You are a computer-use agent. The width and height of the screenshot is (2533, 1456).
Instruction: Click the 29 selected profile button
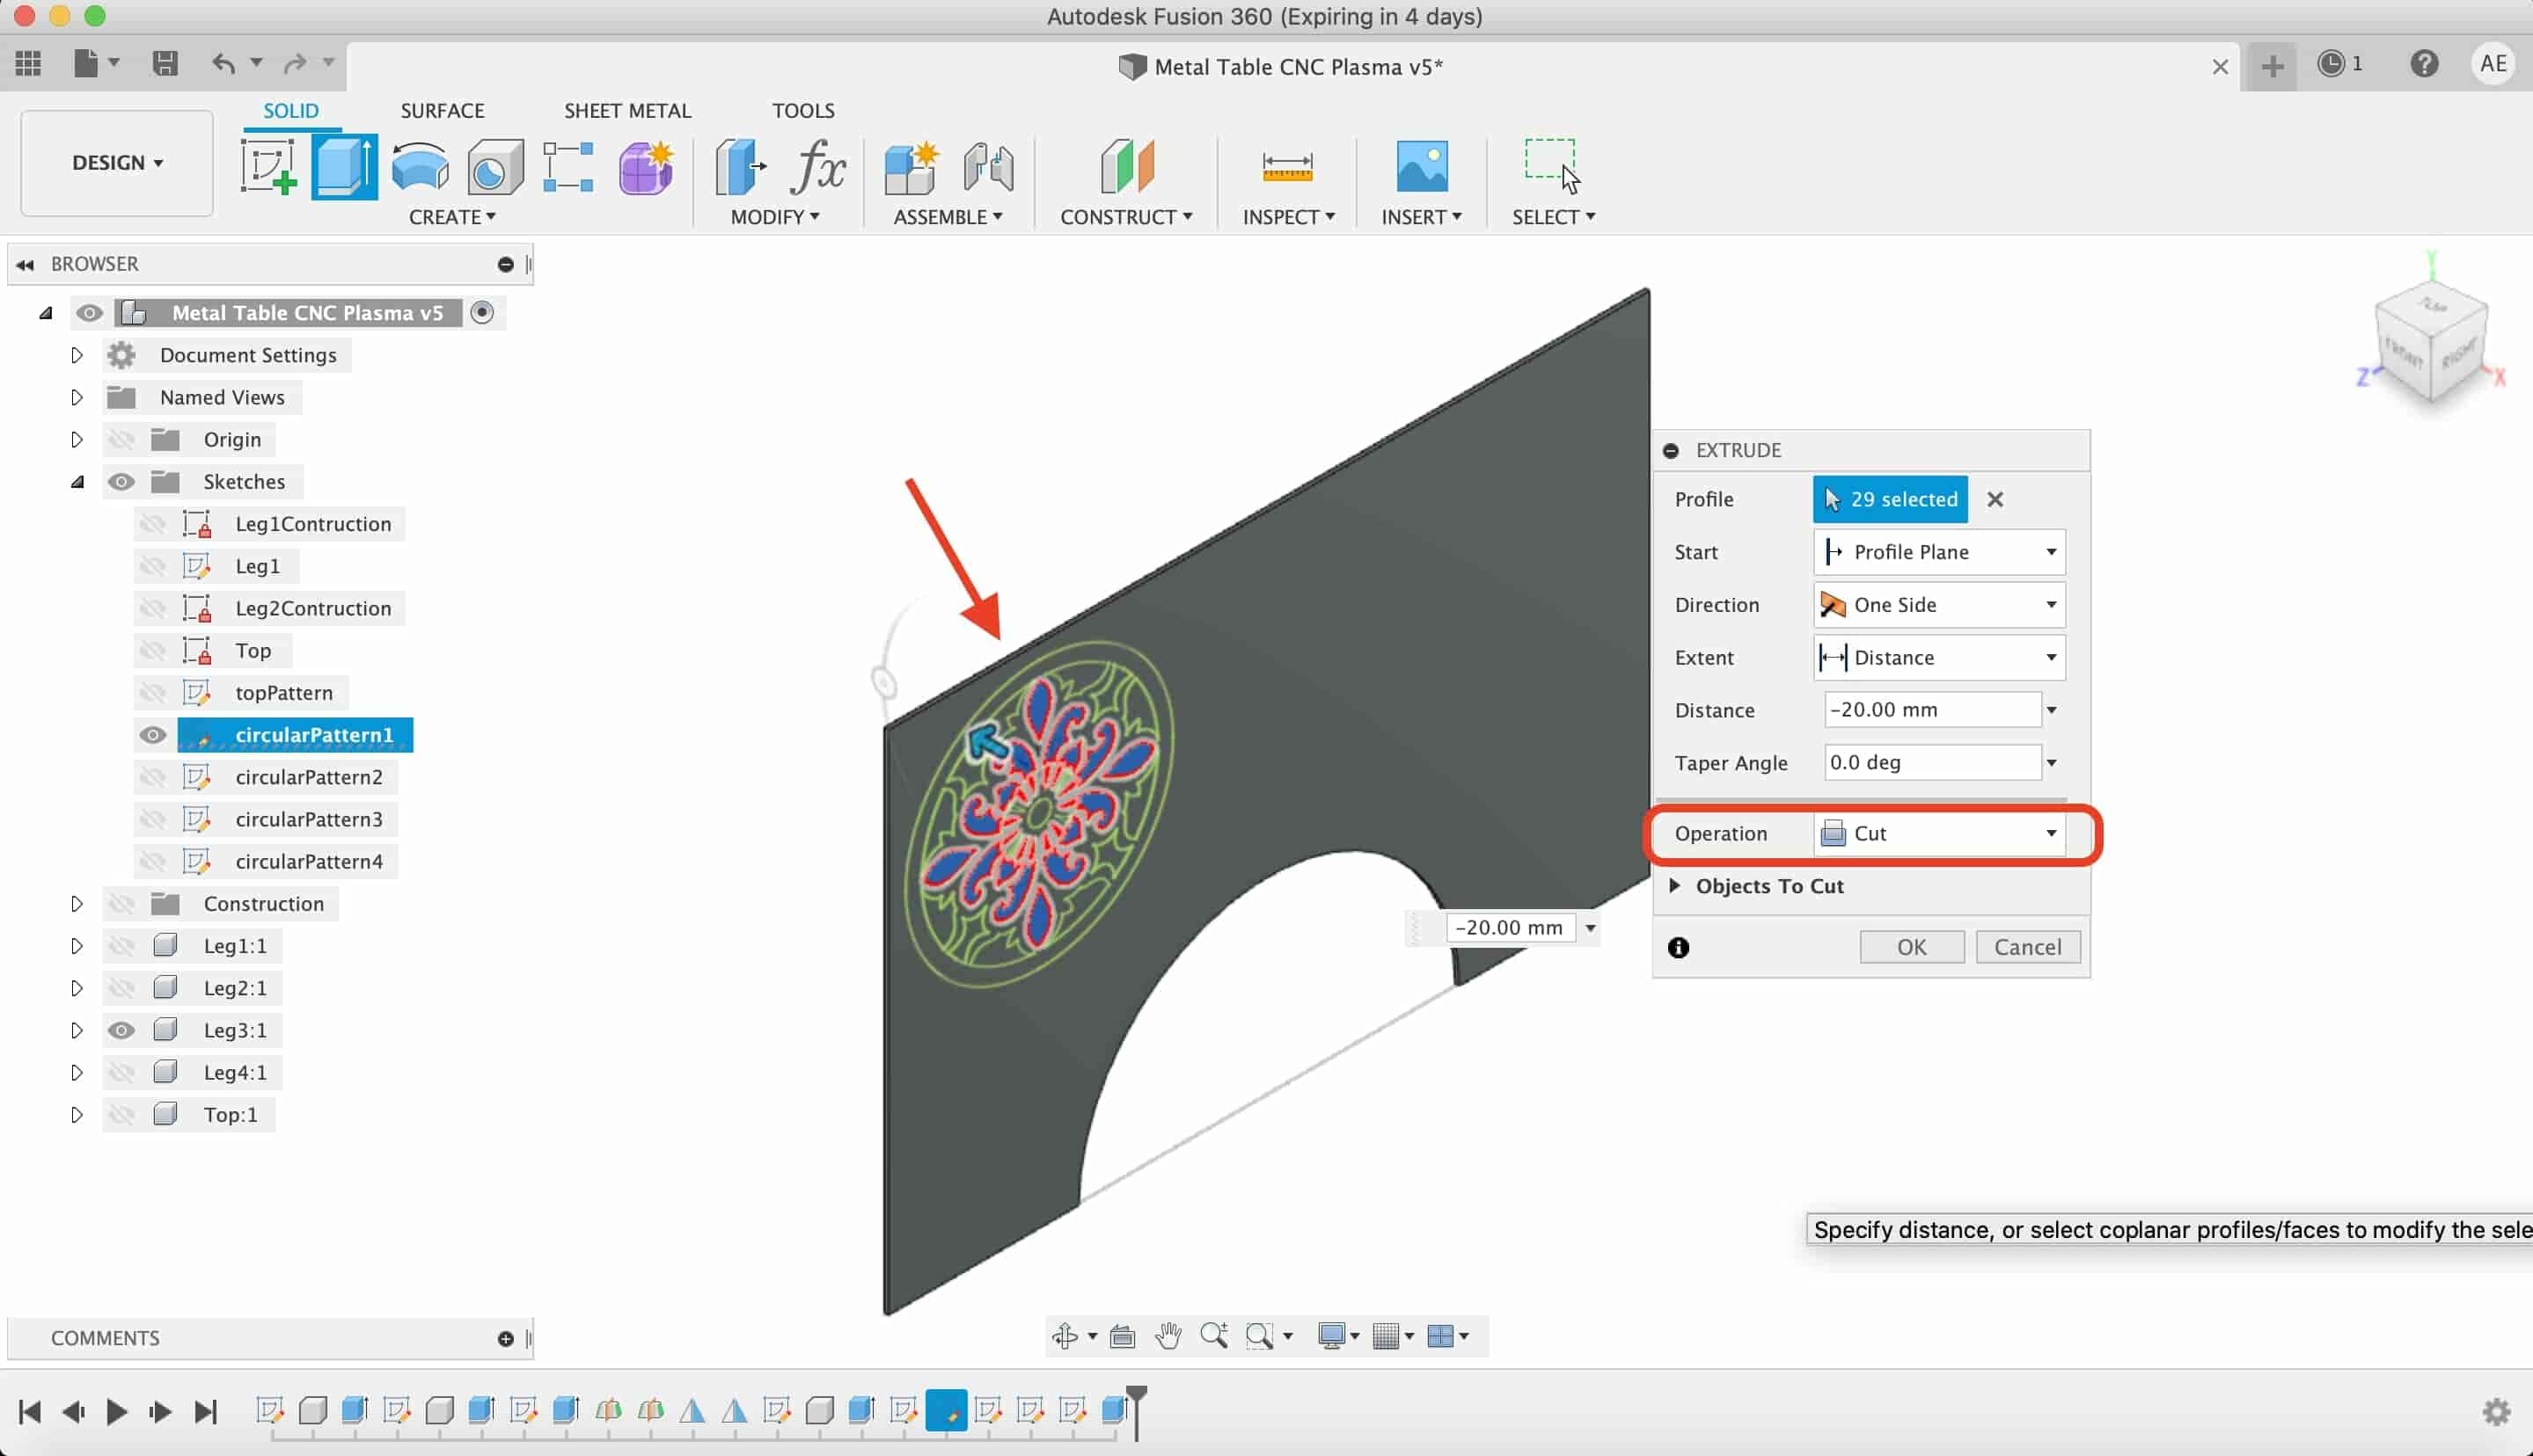pos(1890,499)
